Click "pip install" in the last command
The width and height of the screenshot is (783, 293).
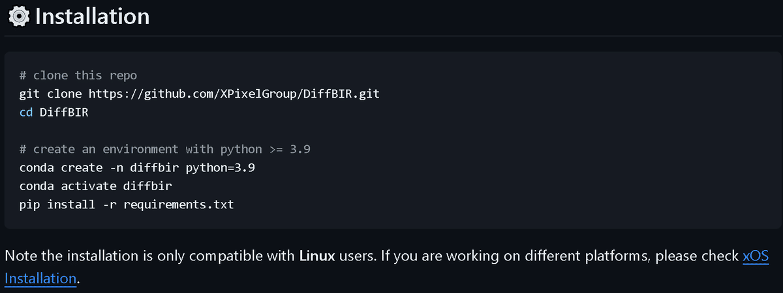pos(54,205)
